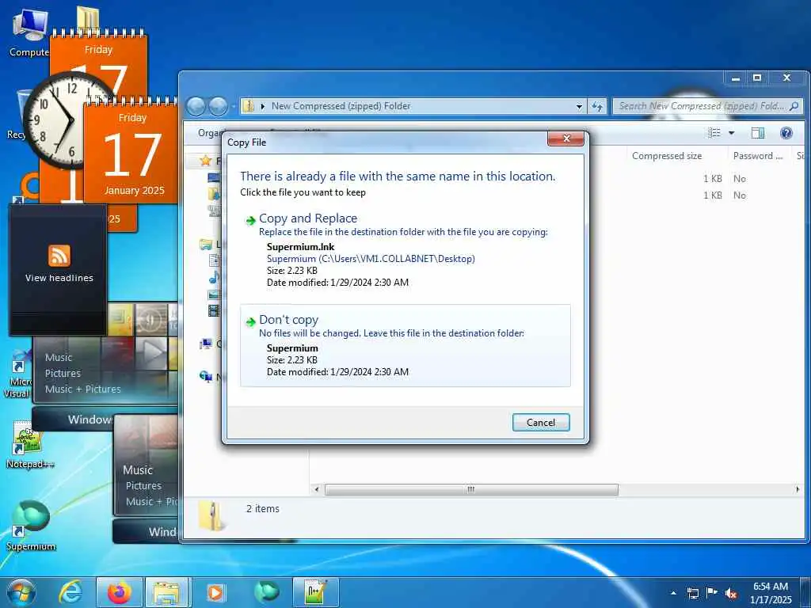Launch Internet Explorer from the taskbar
This screenshot has height=608, width=811.
pos(70,592)
